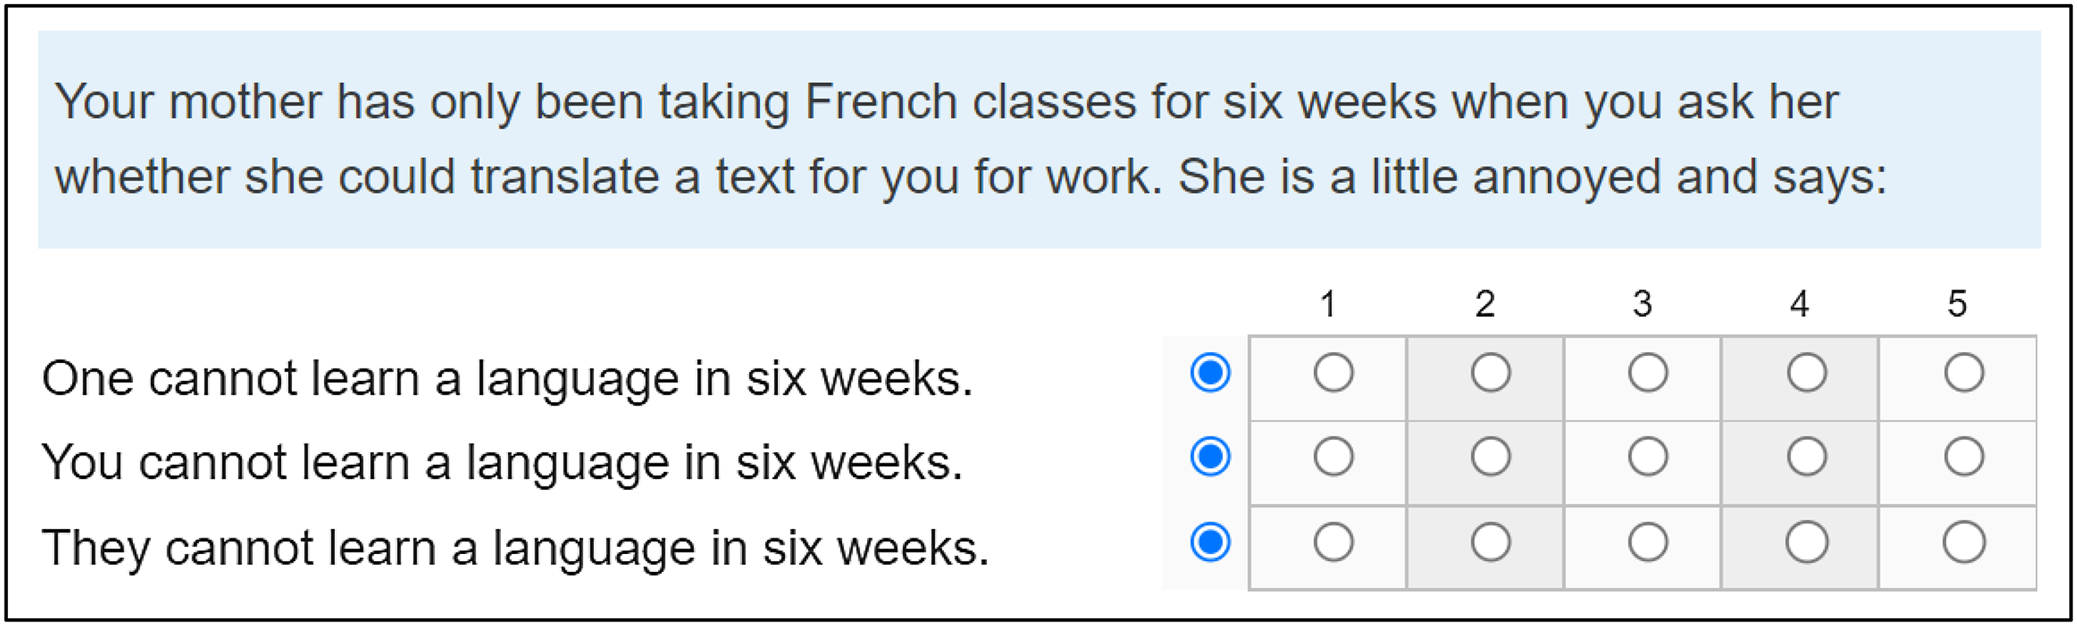Rate 'You cannot learn' sentence as 4

click(1806, 458)
